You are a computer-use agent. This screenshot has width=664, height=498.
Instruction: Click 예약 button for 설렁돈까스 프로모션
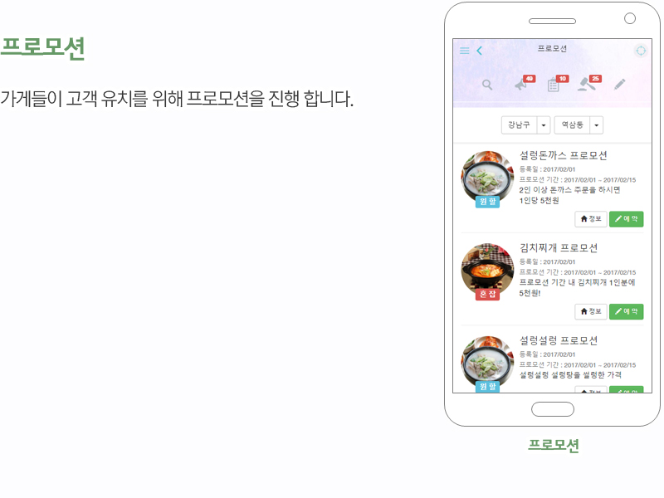627,219
